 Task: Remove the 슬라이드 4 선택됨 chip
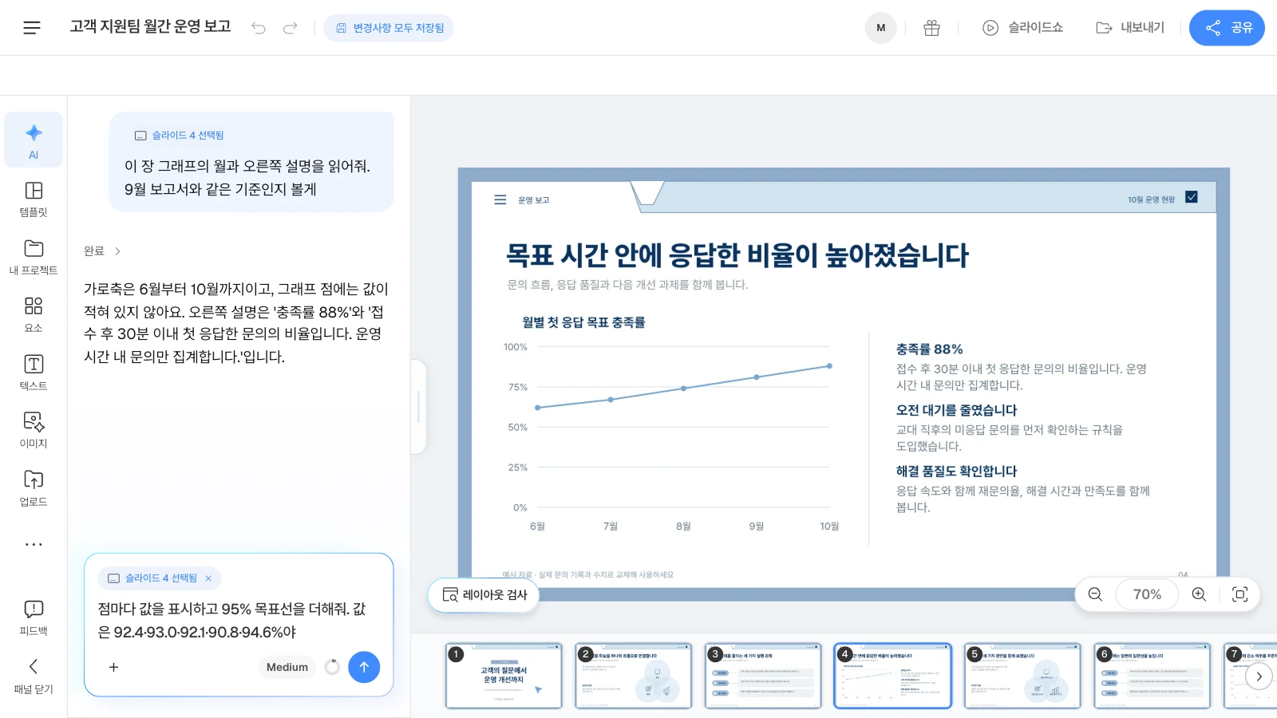point(208,578)
